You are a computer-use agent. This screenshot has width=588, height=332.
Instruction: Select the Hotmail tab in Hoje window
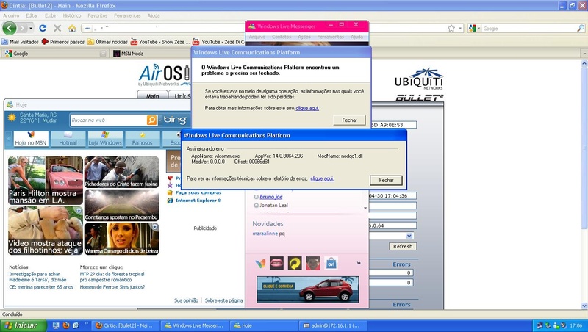pyautogui.click(x=68, y=139)
